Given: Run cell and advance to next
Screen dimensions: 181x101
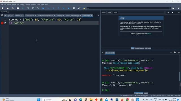Looking at the screenshot, I should click(33, 8).
